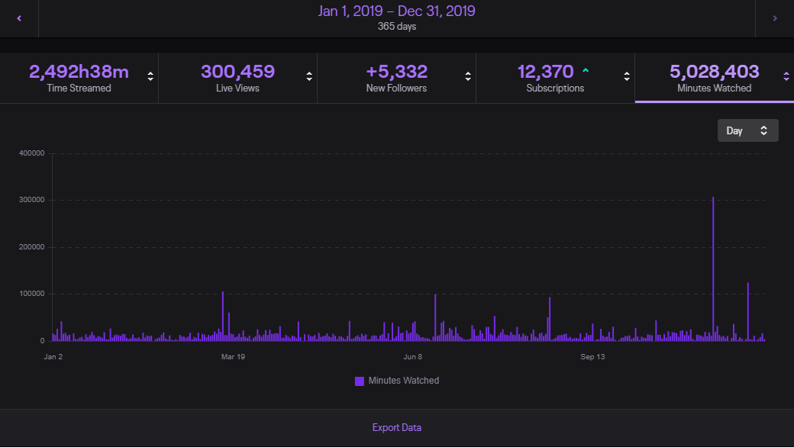
Task: Toggle the Minutes Watched legend entry
Action: 397,381
